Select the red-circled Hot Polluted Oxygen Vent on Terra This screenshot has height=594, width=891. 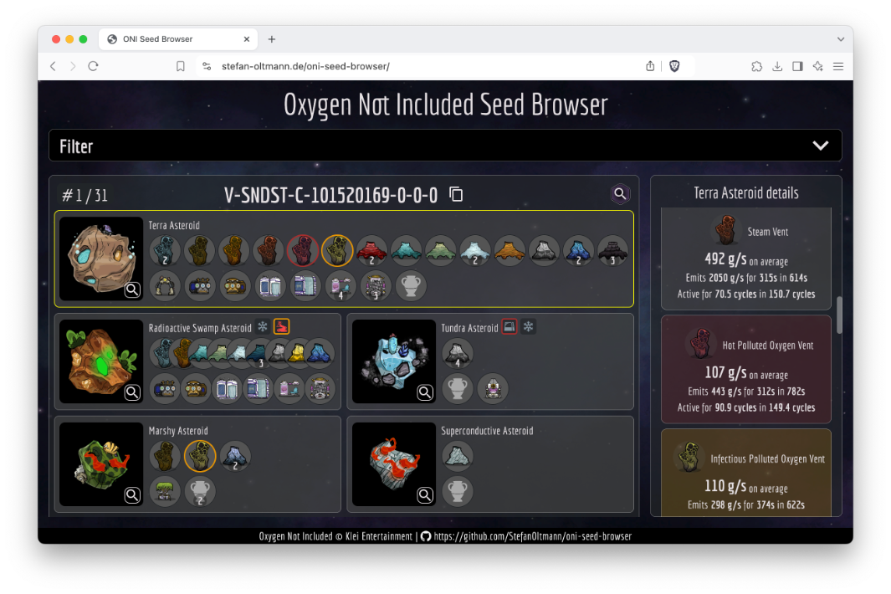(x=302, y=250)
